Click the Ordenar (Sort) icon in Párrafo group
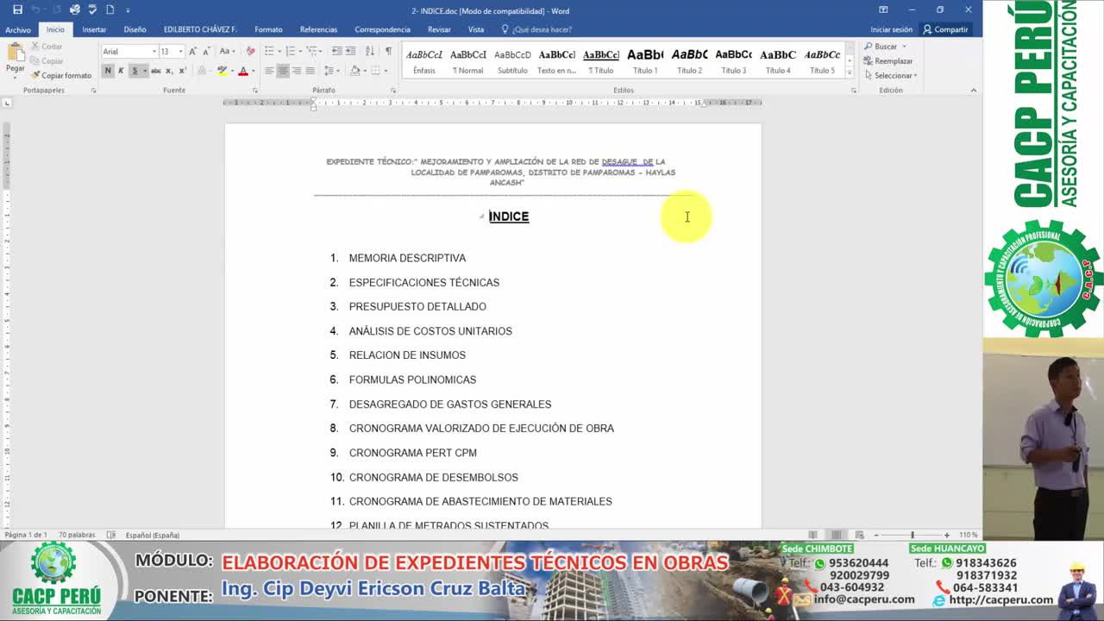 (369, 52)
